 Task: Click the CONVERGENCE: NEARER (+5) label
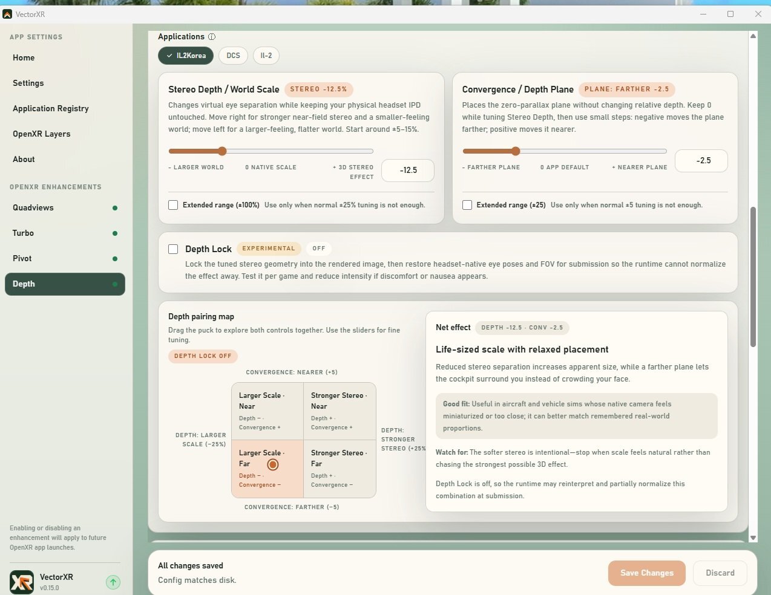coord(292,372)
